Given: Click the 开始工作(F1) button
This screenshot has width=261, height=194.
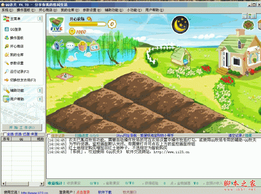Looking at the screenshot, I should point(22,128).
